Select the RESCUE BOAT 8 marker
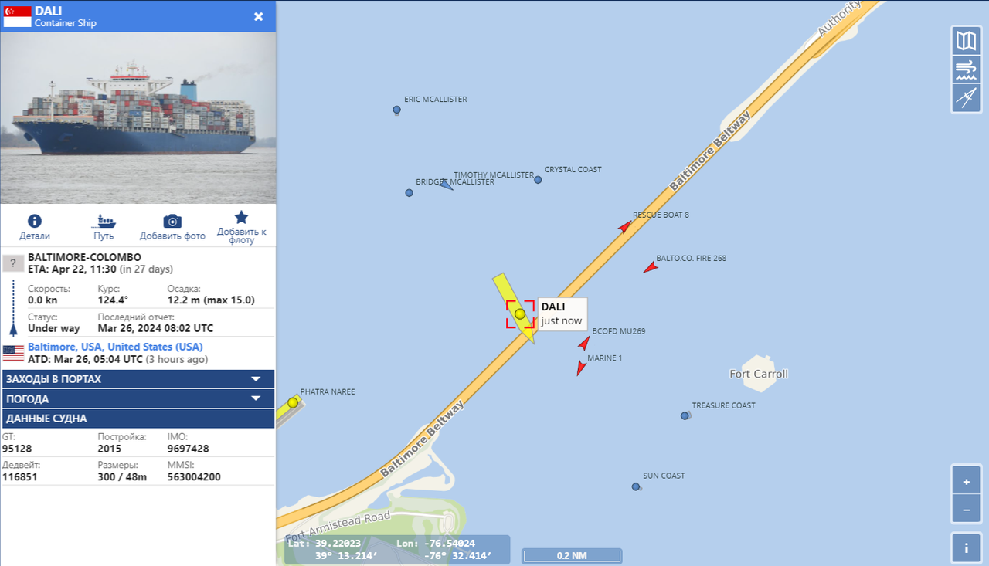 (x=624, y=226)
